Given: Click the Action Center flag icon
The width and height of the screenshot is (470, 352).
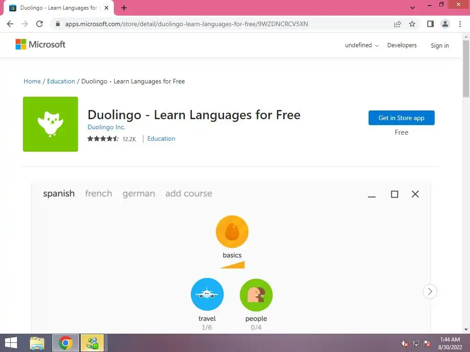Looking at the screenshot, I should pyautogui.click(x=427, y=343).
